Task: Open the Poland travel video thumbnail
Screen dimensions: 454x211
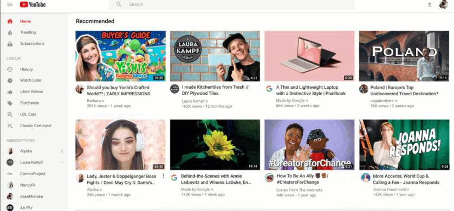Action: 404,56
